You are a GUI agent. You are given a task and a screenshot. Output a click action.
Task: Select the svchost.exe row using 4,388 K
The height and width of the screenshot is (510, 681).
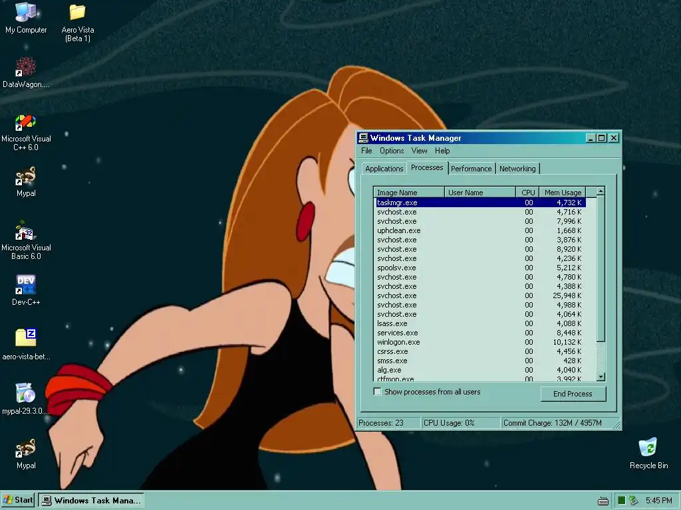[480, 286]
